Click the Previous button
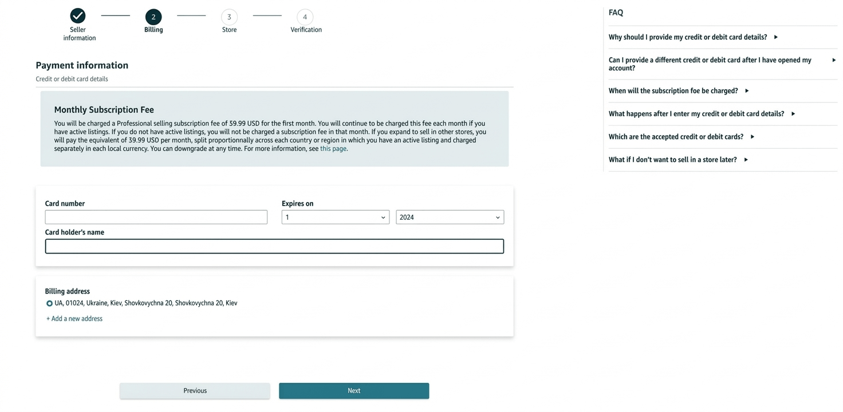This screenshot has height=412, width=843. [x=195, y=390]
